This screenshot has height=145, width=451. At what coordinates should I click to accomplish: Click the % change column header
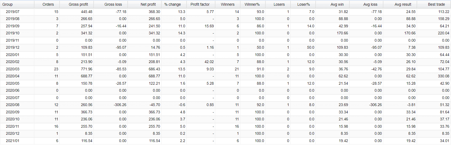click(x=174, y=4)
